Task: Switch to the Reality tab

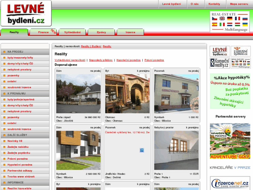Action: pyautogui.click(x=14, y=32)
